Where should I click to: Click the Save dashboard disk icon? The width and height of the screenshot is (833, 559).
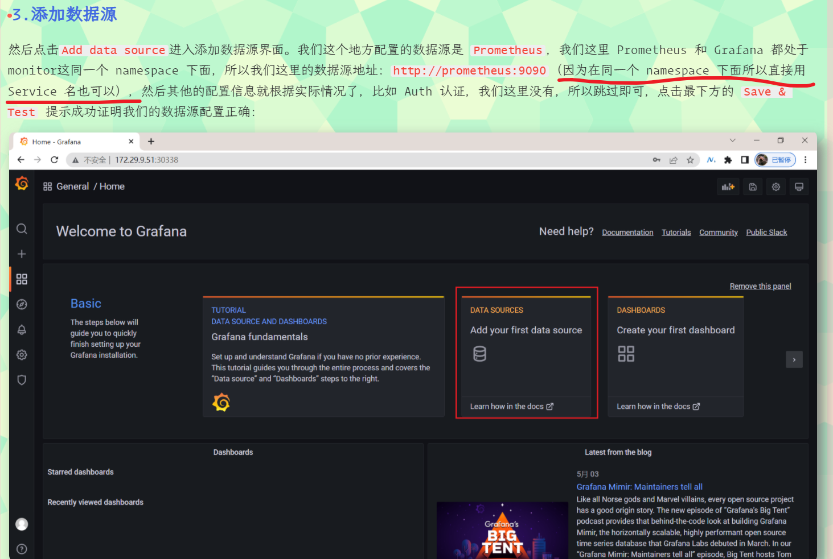pos(753,187)
